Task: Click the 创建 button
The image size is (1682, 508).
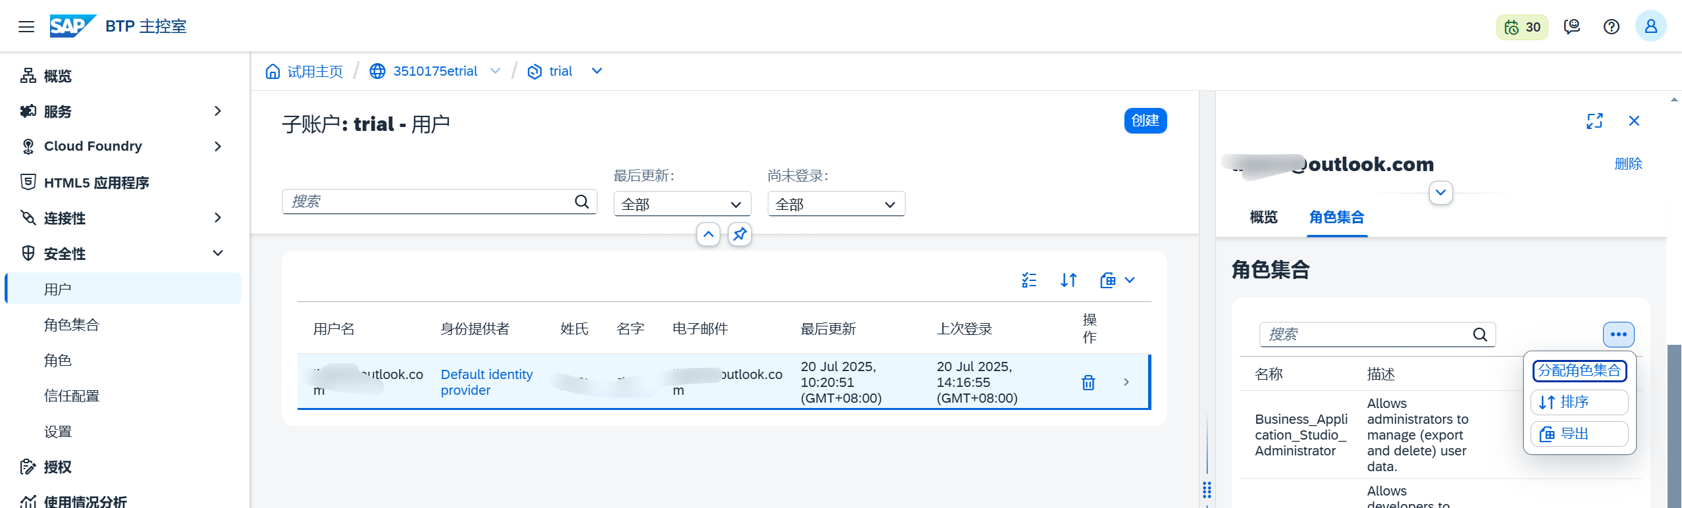Action: [1145, 120]
